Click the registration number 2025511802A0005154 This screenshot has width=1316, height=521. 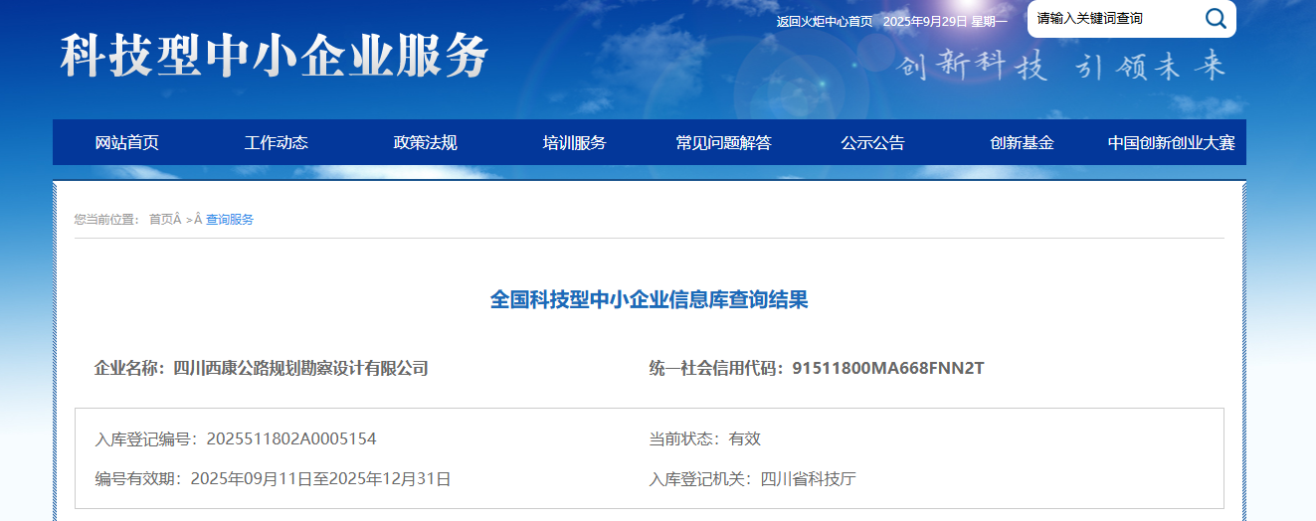290,438
